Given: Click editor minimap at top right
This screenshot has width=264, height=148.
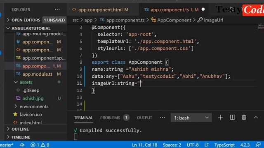Looking at the screenshot, I should point(261,27).
